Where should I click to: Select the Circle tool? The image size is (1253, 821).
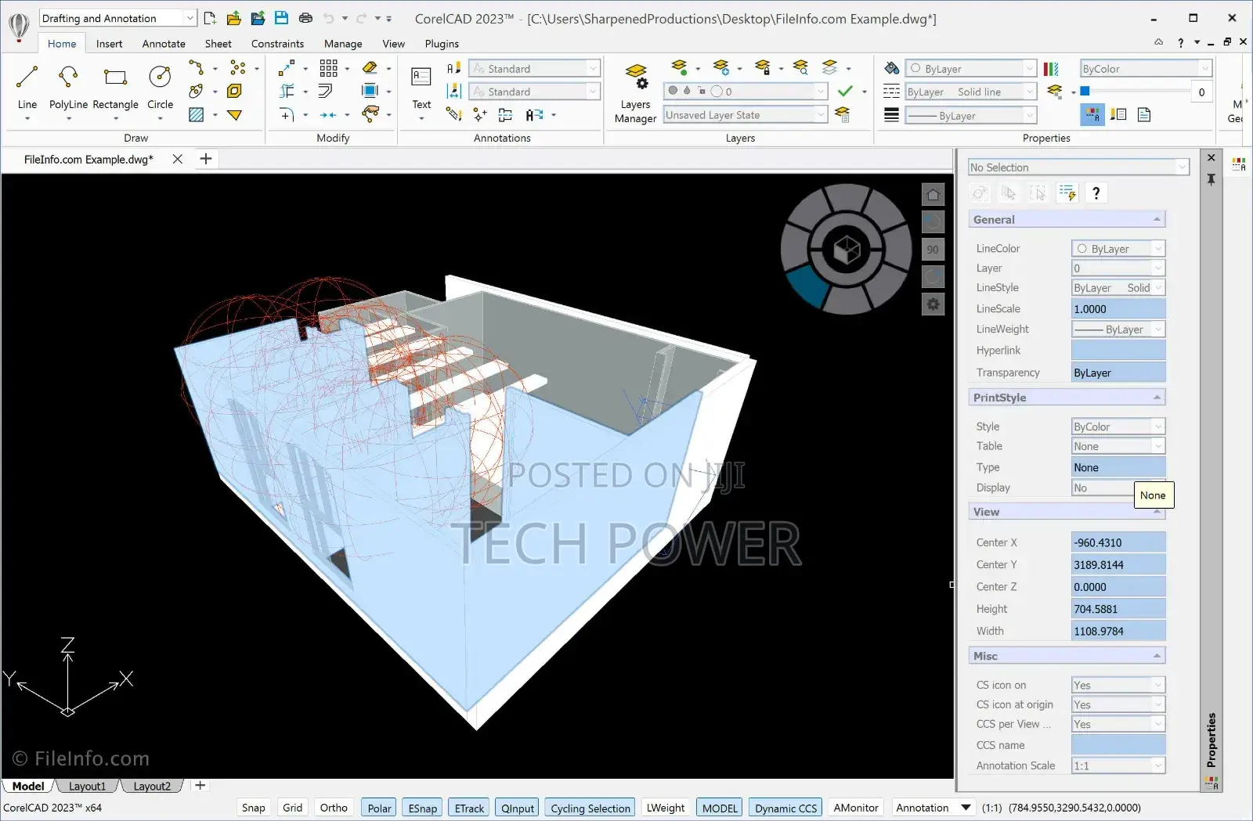click(x=160, y=87)
